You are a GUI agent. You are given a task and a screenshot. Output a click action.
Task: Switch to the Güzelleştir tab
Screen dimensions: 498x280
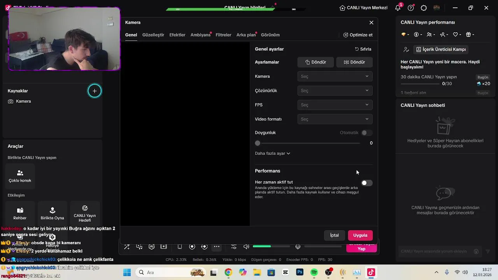pyautogui.click(x=153, y=35)
